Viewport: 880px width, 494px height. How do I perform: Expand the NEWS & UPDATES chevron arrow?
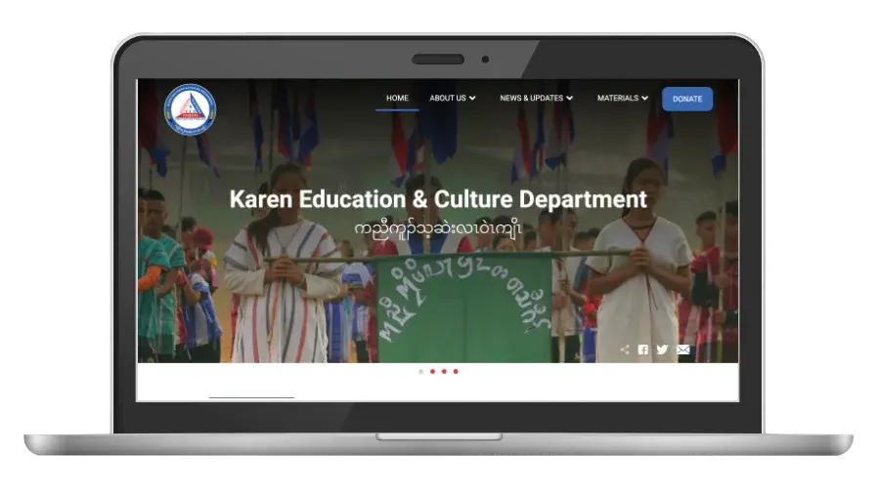(570, 98)
